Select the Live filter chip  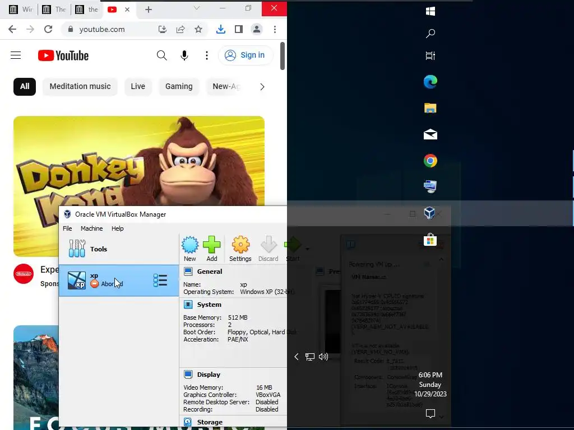pos(138,87)
